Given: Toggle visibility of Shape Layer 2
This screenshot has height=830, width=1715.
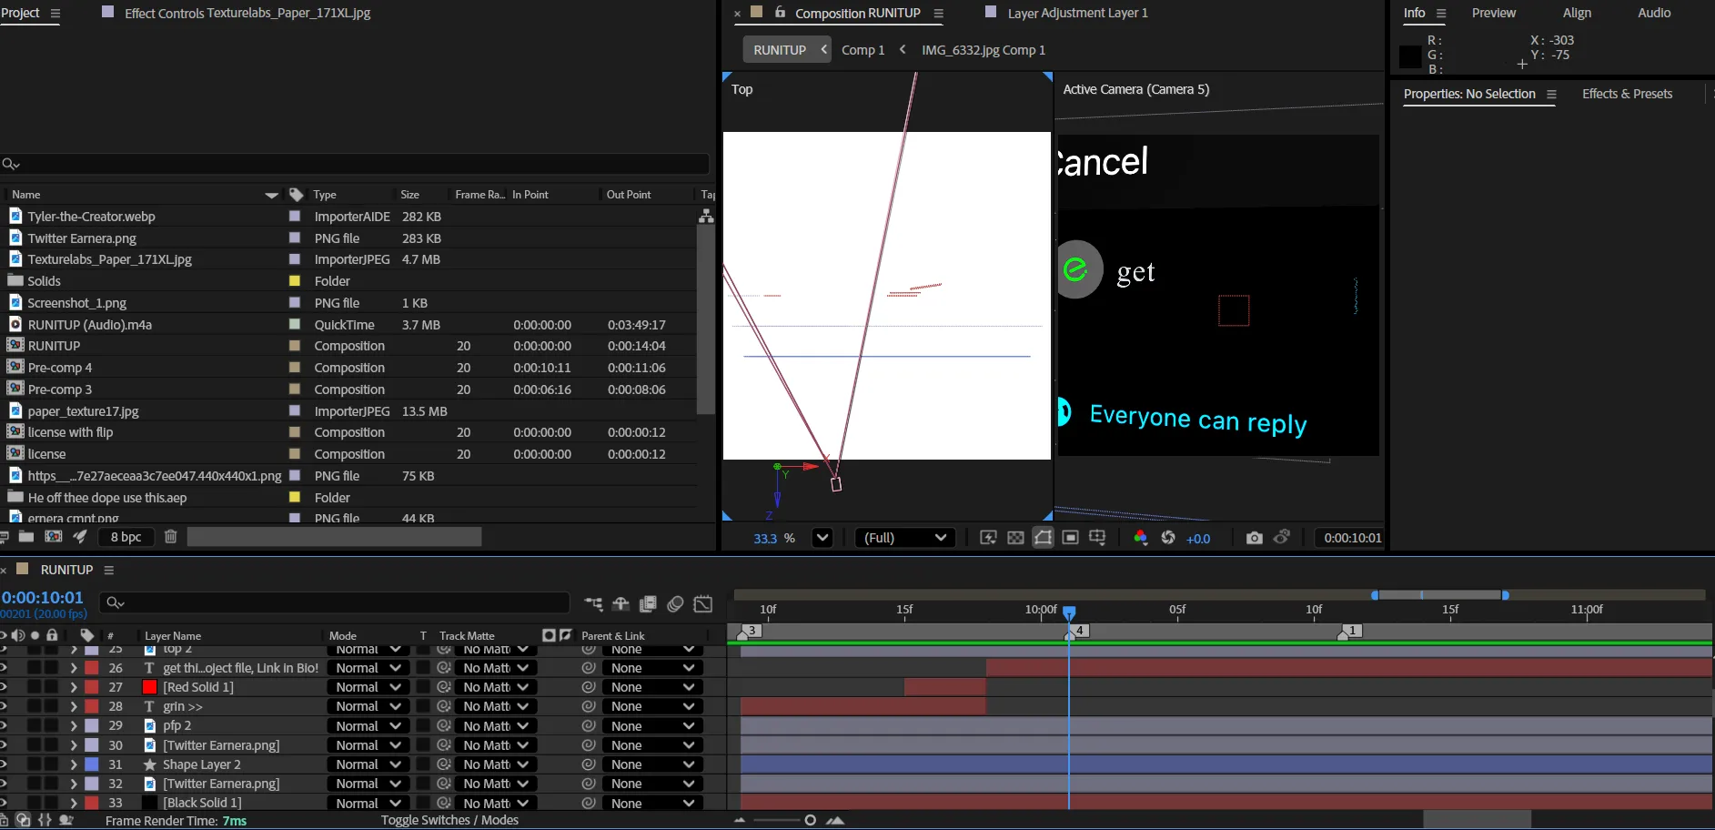Looking at the screenshot, I should pos(3,764).
